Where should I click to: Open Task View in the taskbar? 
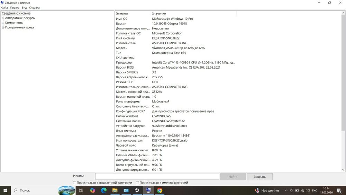click(x=81, y=190)
